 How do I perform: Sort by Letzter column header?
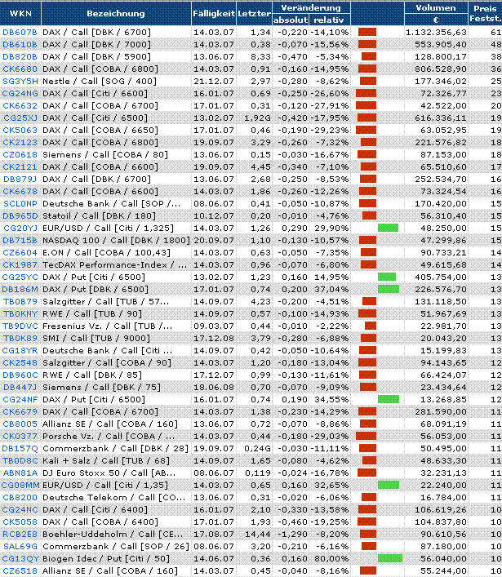pos(255,14)
